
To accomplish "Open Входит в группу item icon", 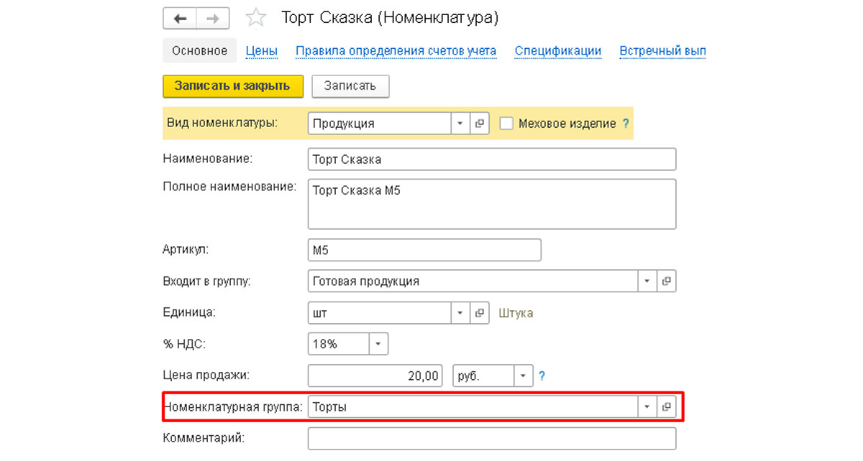I will [x=667, y=281].
